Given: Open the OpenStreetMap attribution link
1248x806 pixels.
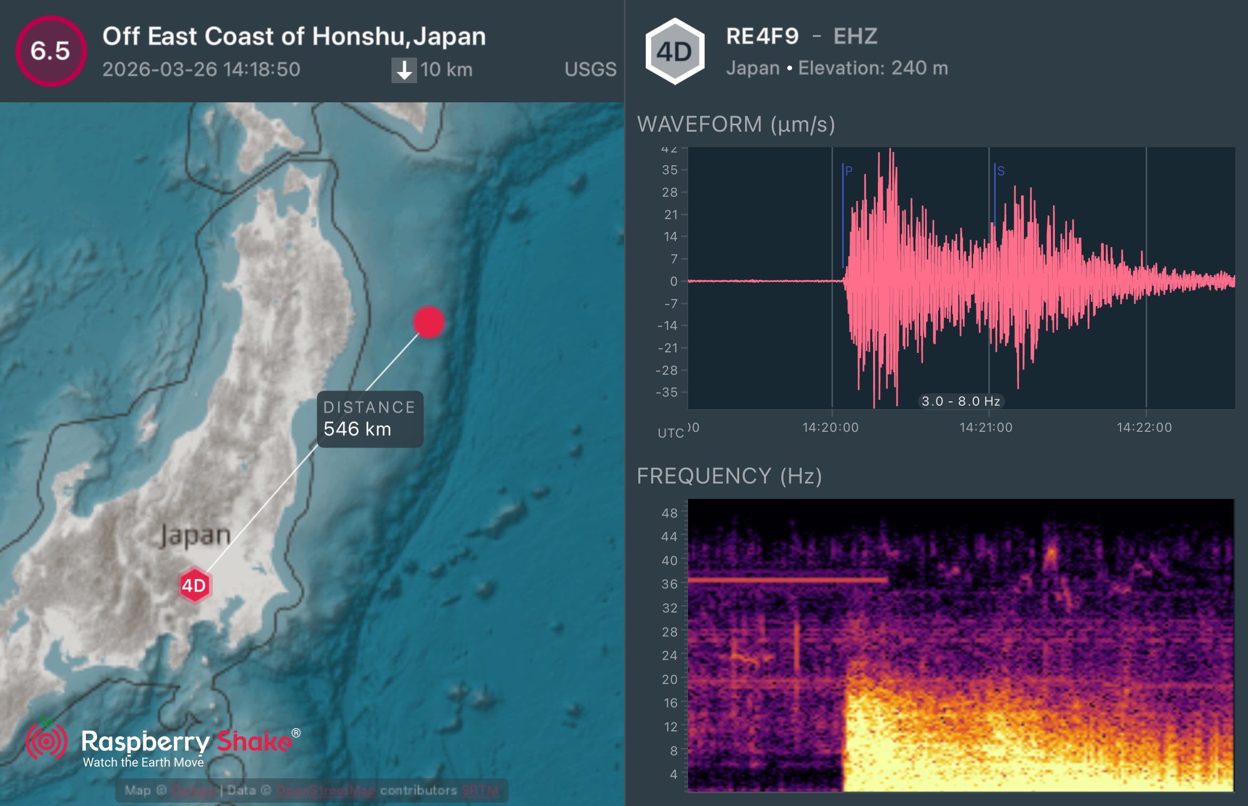Looking at the screenshot, I should [325, 790].
